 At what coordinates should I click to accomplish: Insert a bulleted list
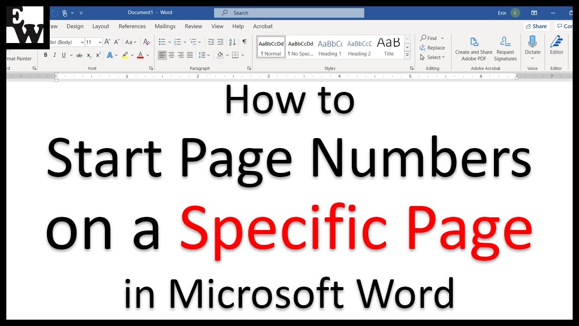point(162,42)
